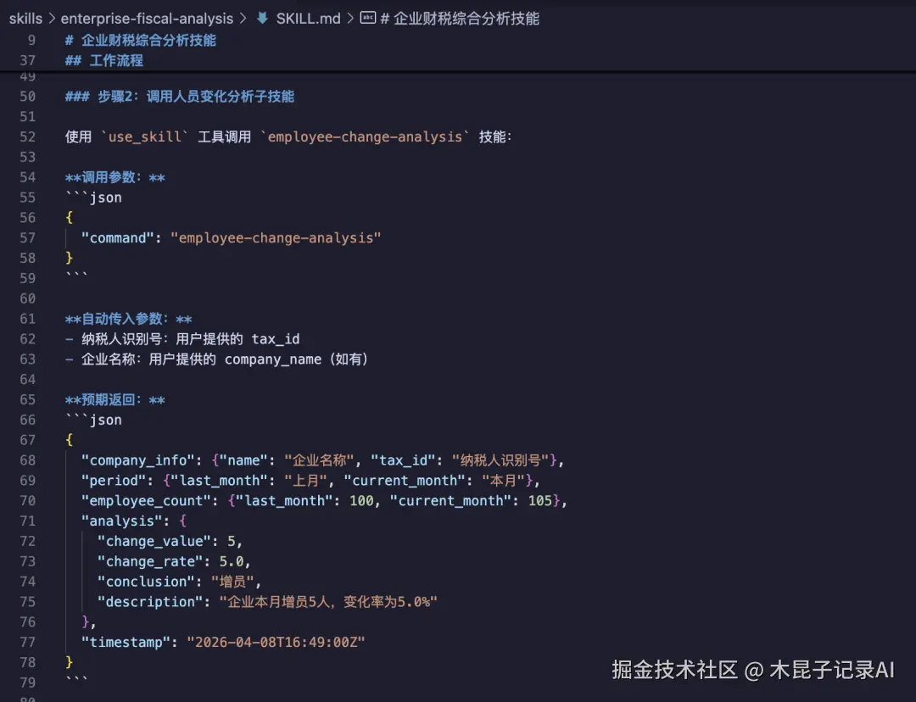Click the "description" key on line 75
The width and height of the screenshot is (916, 702).
(149, 602)
